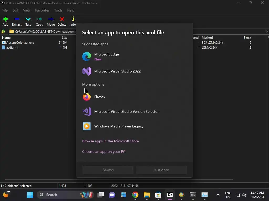Sort by the Method column header

(207, 38)
